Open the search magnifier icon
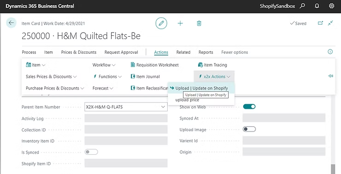The height and width of the screenshot is (174, 341). tap(302, 6)
